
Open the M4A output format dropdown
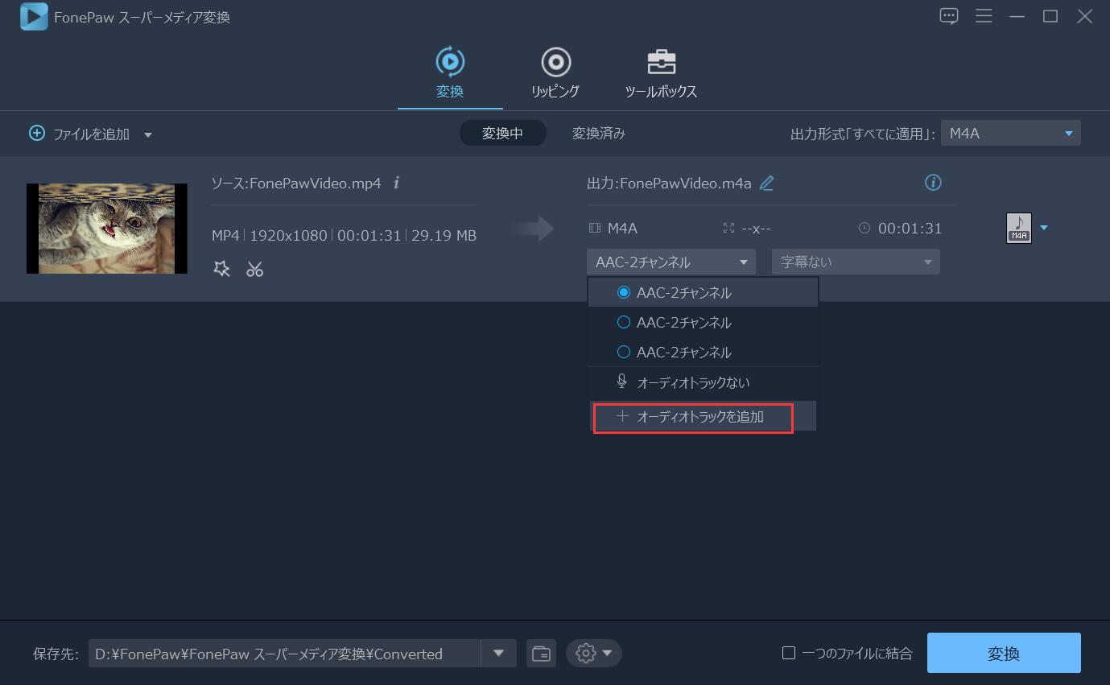point(1010,134)
